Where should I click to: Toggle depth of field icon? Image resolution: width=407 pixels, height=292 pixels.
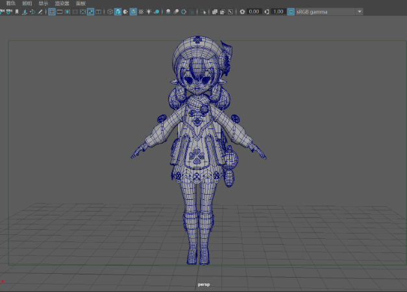[x=191, y=12]
